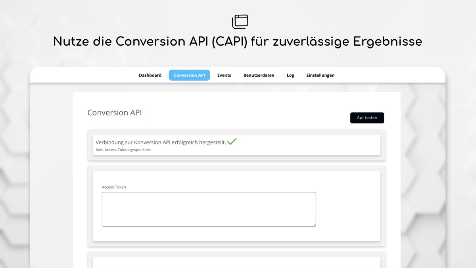Click empty navigation bar area right of Einstellungen
This screenshot has height=268, width=476.
(x=389, y=75)
